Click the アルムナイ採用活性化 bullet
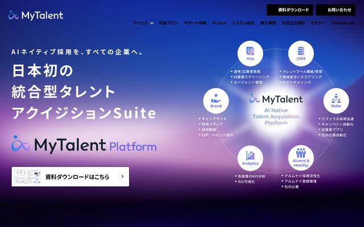The height and width of the screenshot is (227, 364). [x=302, y=176]
